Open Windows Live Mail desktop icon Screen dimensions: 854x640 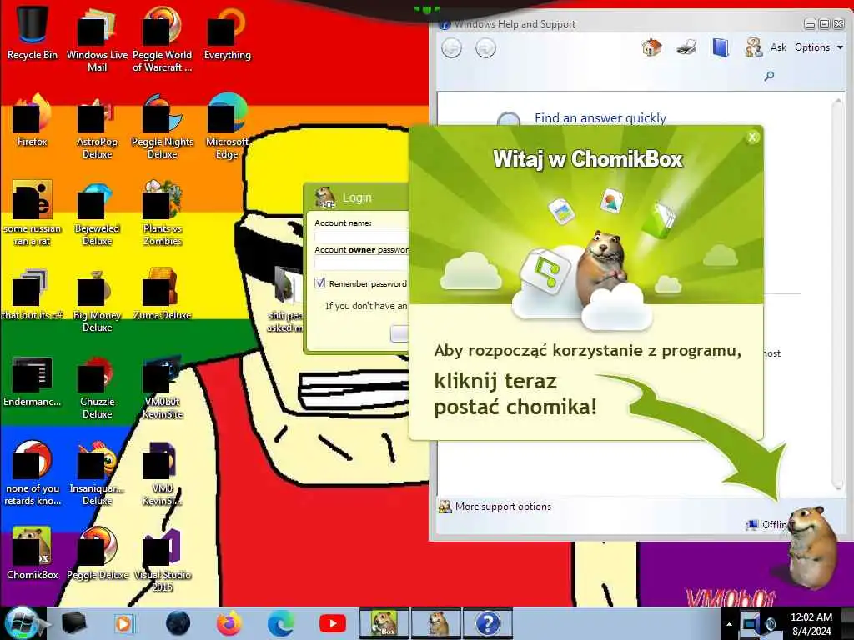pos(97,38)
